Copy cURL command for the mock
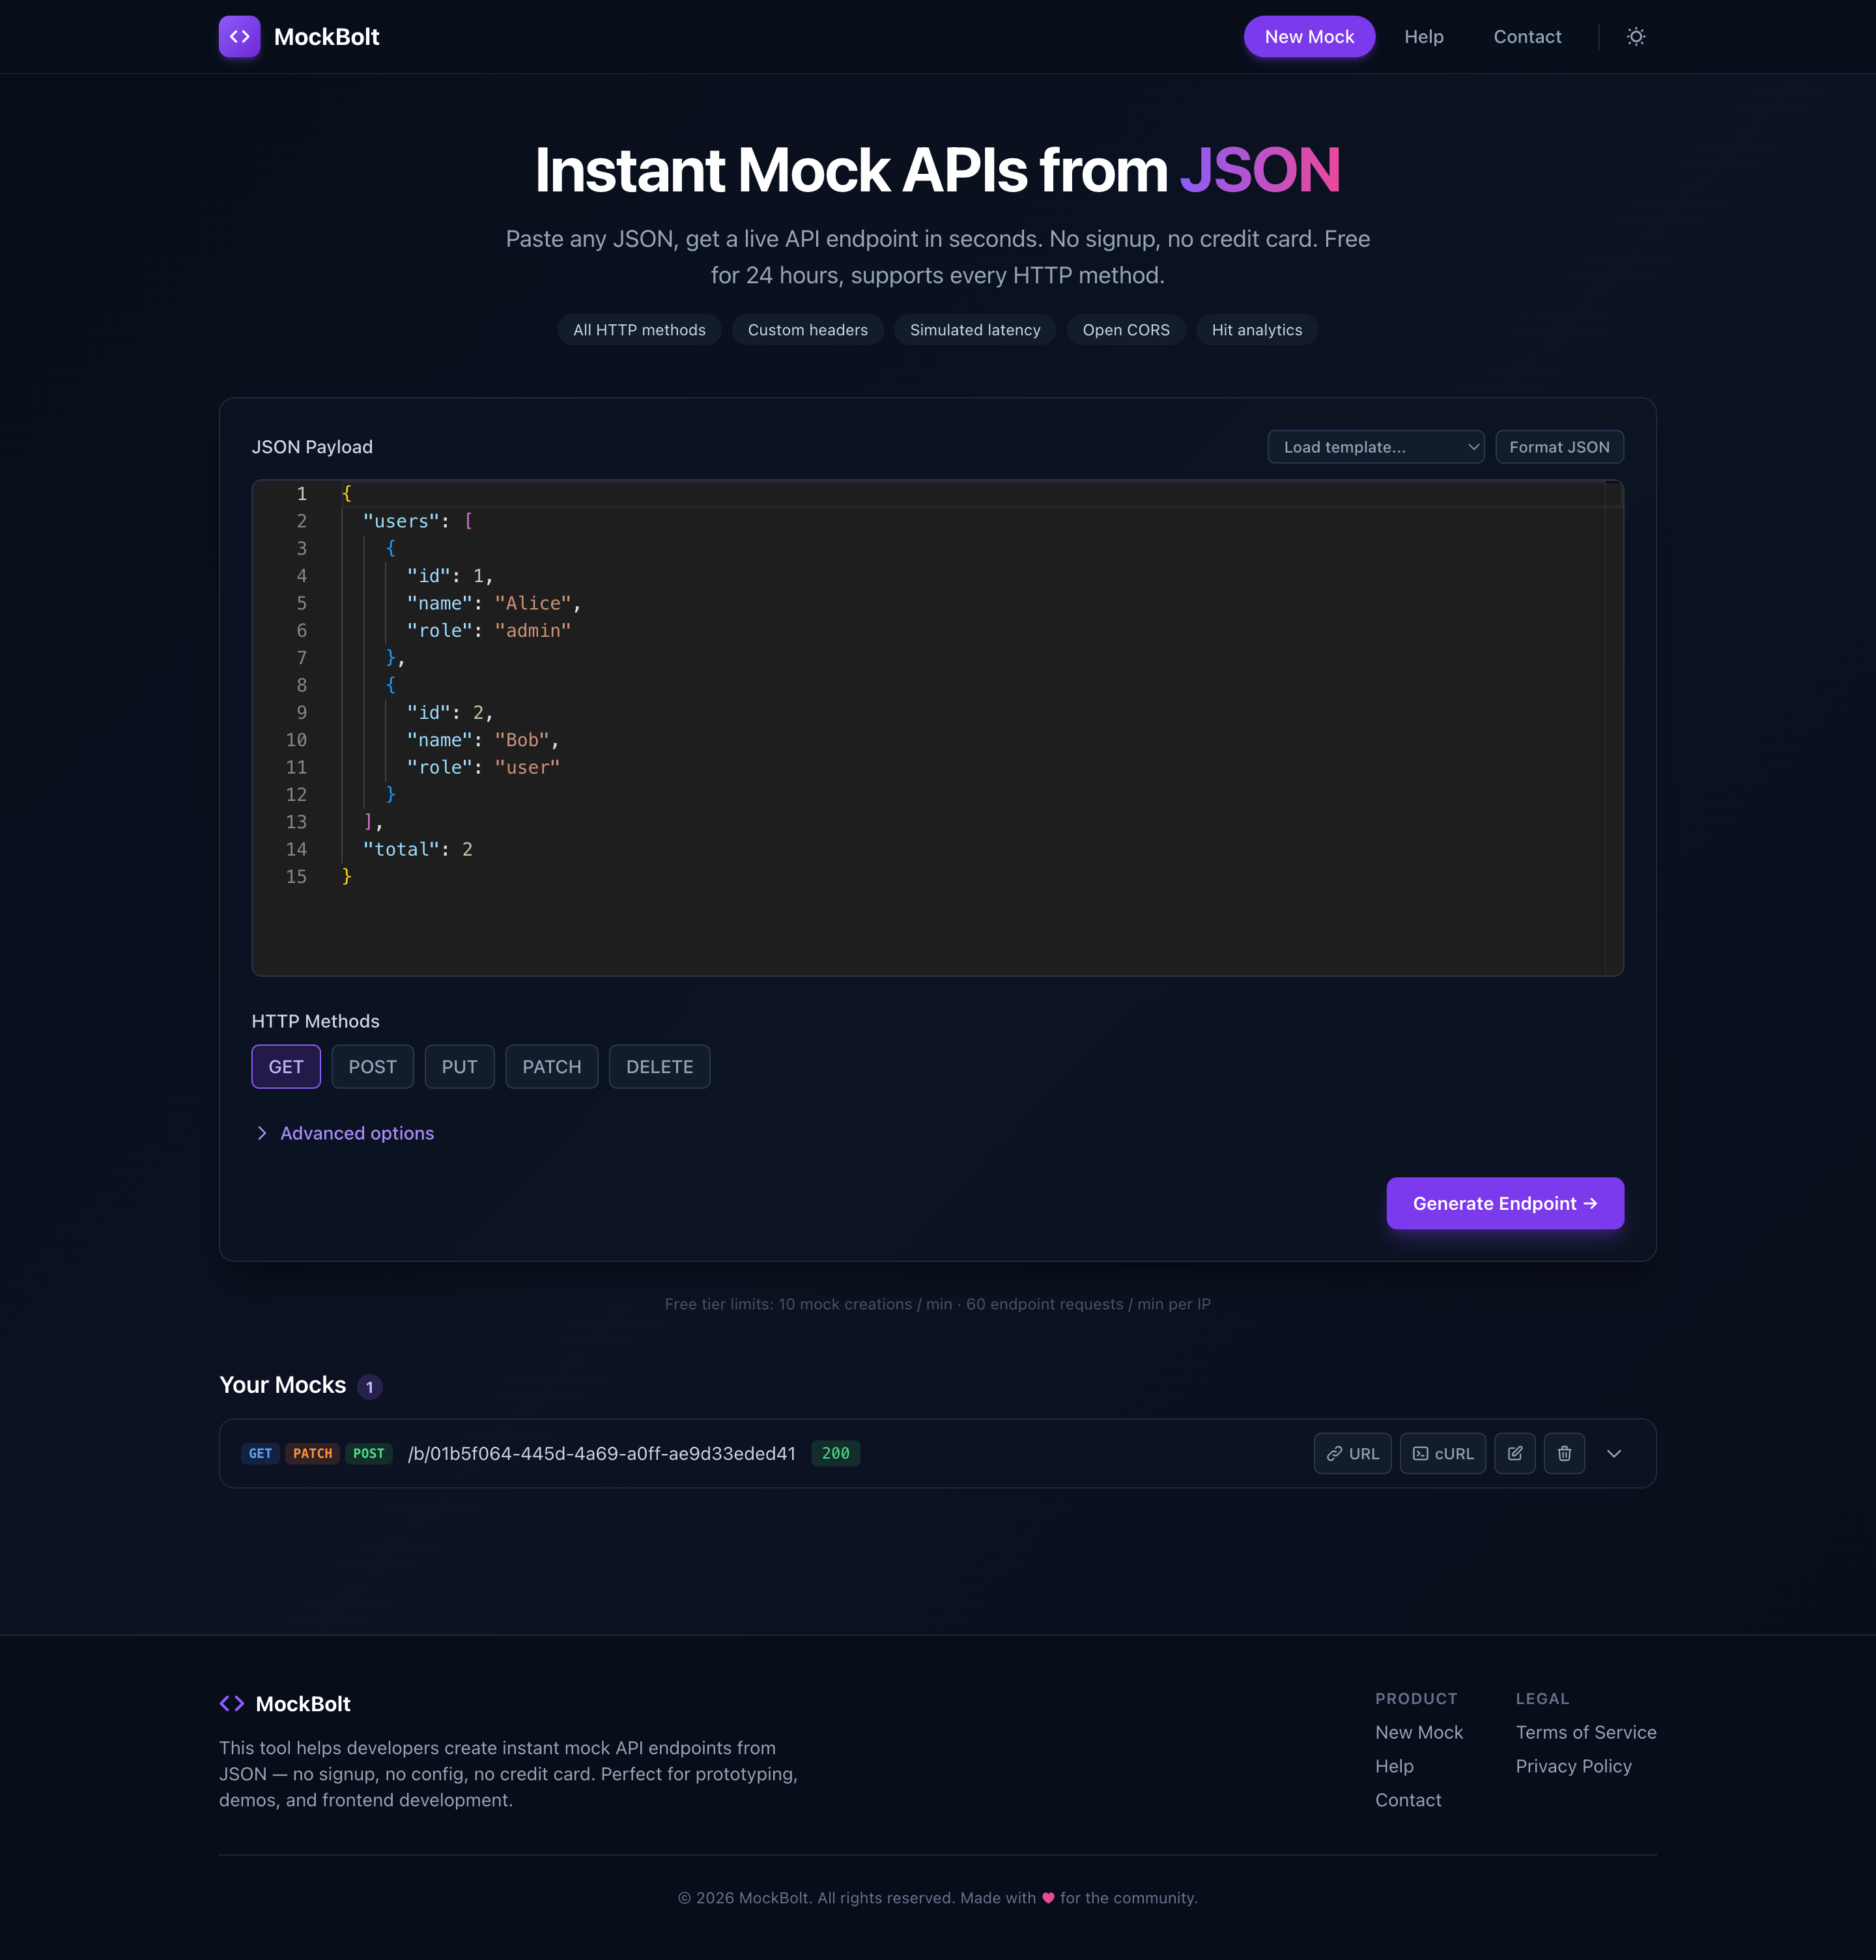 pos(1442,1453)
